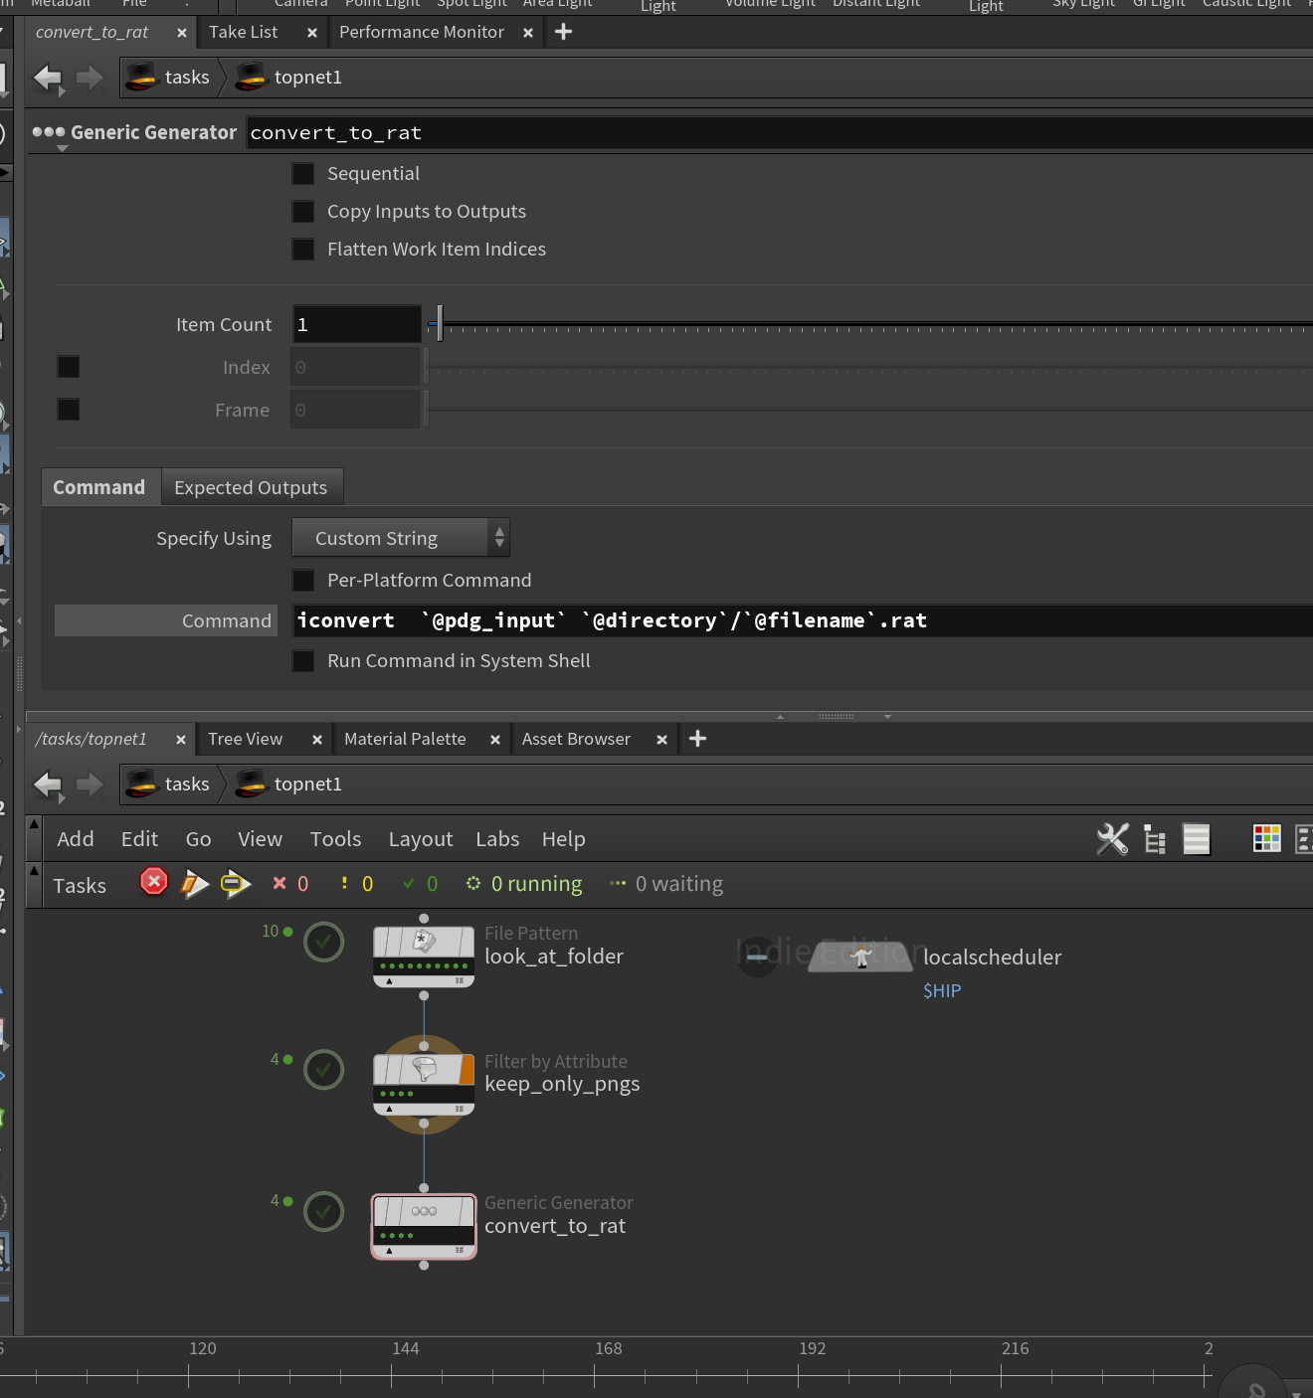Click the localscheduler node icon
The image size is (1313, 1398).
[x=860, y=957]
